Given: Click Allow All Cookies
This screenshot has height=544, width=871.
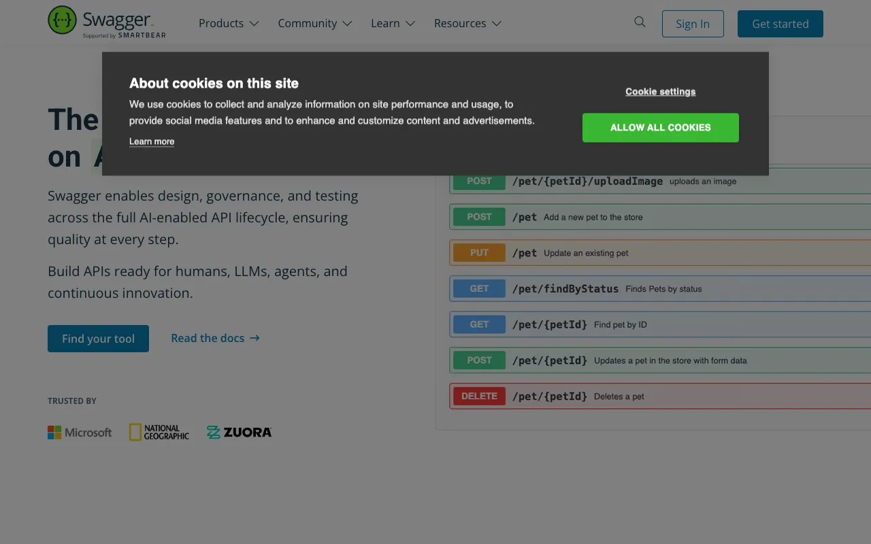Looking at the screenshot, I should pos(660,127).
